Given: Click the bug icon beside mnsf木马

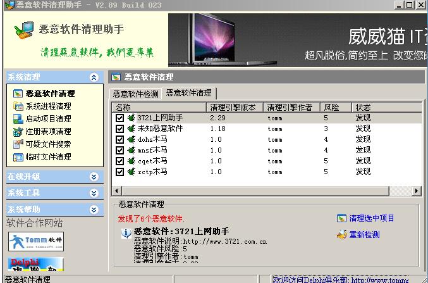Looking at the screenshot, I should 131,150.
